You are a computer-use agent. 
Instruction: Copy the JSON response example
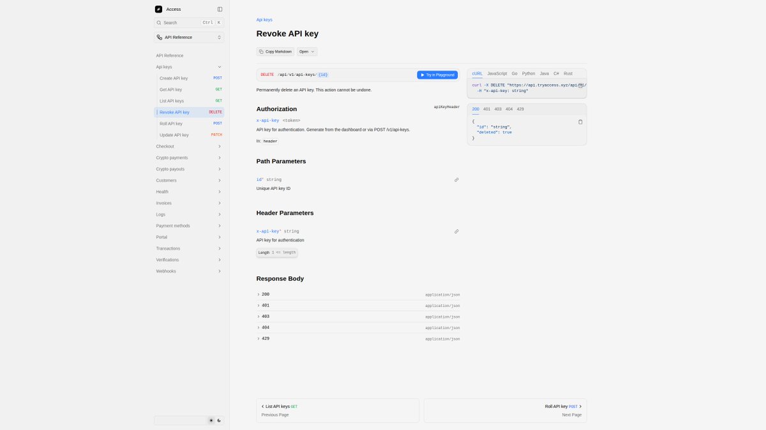pos(580,122)
